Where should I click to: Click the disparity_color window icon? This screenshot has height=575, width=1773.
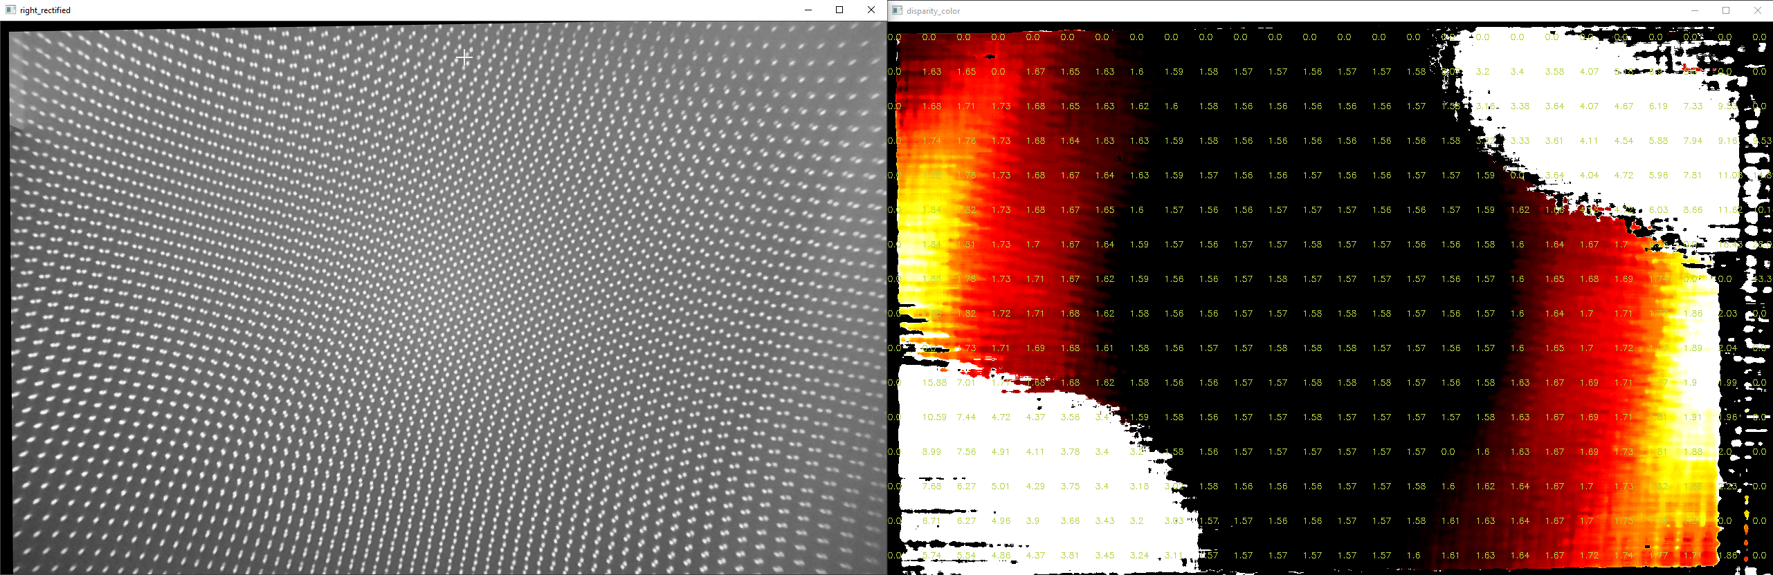pos(898,10)
